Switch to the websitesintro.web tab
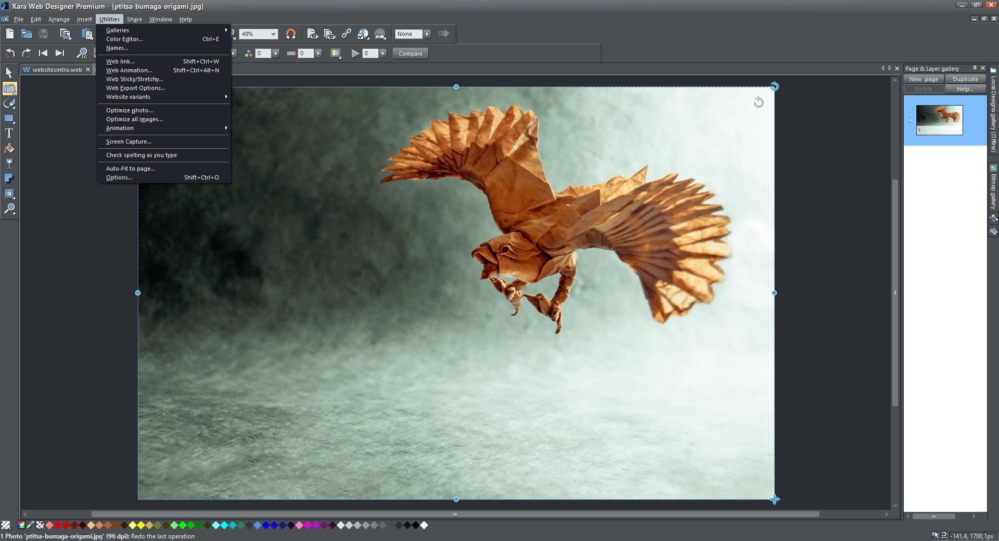 pos(57,70)
